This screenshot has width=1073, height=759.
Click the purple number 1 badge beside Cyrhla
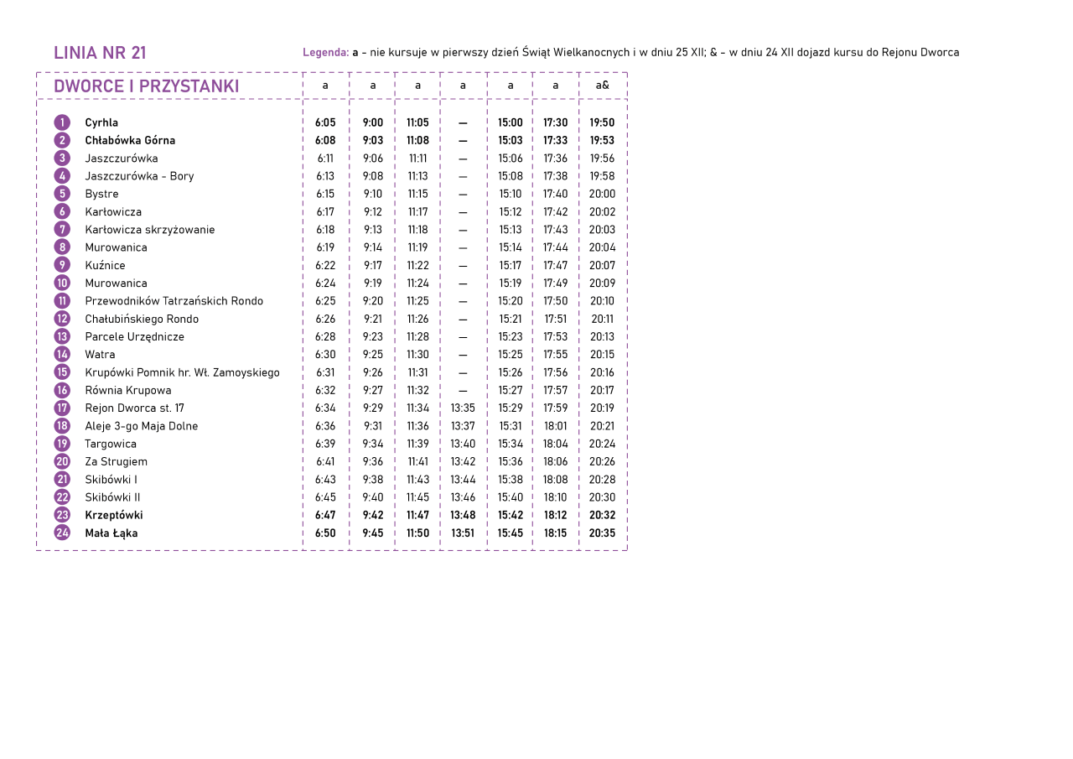[62, 122]
